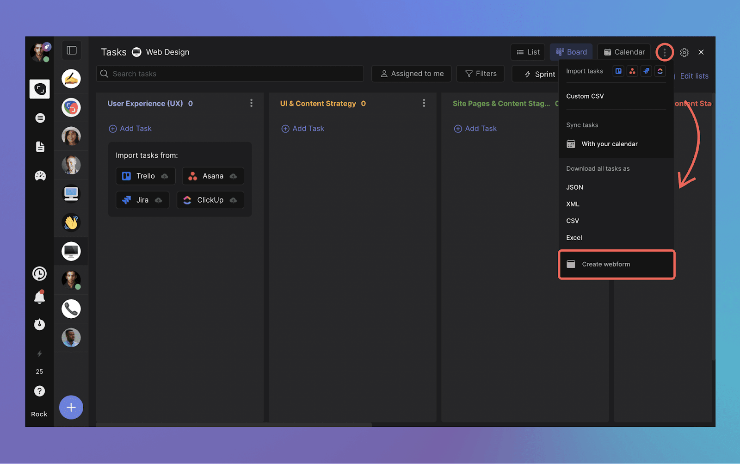Click the Web Design space name in header

pyautogui.click(x=167, y=52)
